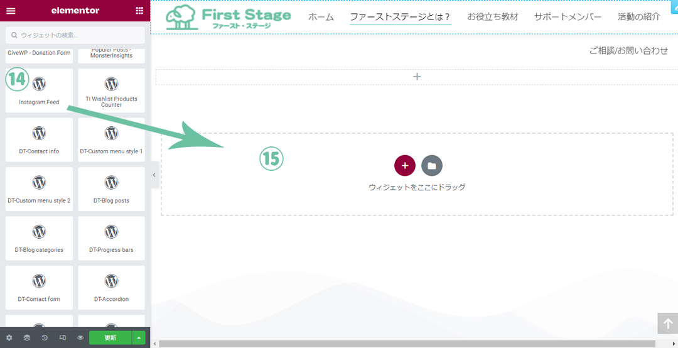Screen dimensions: 678x348
Task: Open the ホーム menu item
Action: click(321, 17)
